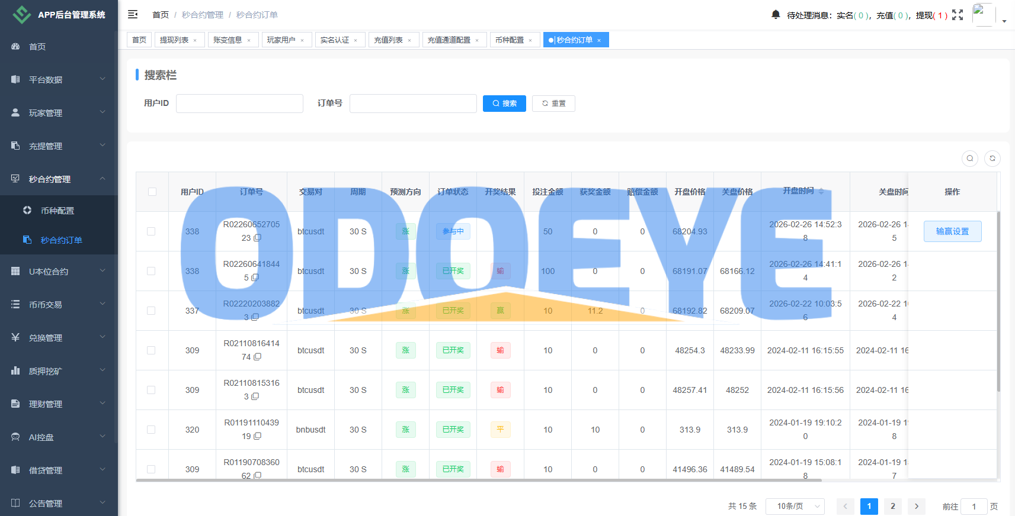1015x516 pixels.
Task: Check row for user 320
Action: coord(151,430)
